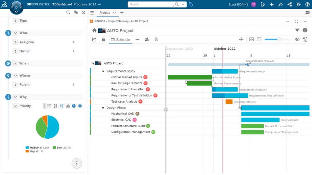The width and height of the screenshot is (312, 175).
Task: Open the documents tab icon
Action: point(156,39)
